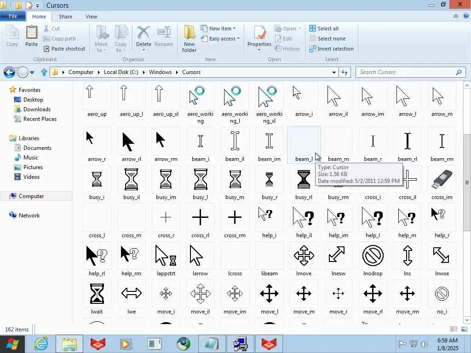Viewport: 471px width, 353px height.
Task: Open the File menu
Action: click(x=13, y=16)
